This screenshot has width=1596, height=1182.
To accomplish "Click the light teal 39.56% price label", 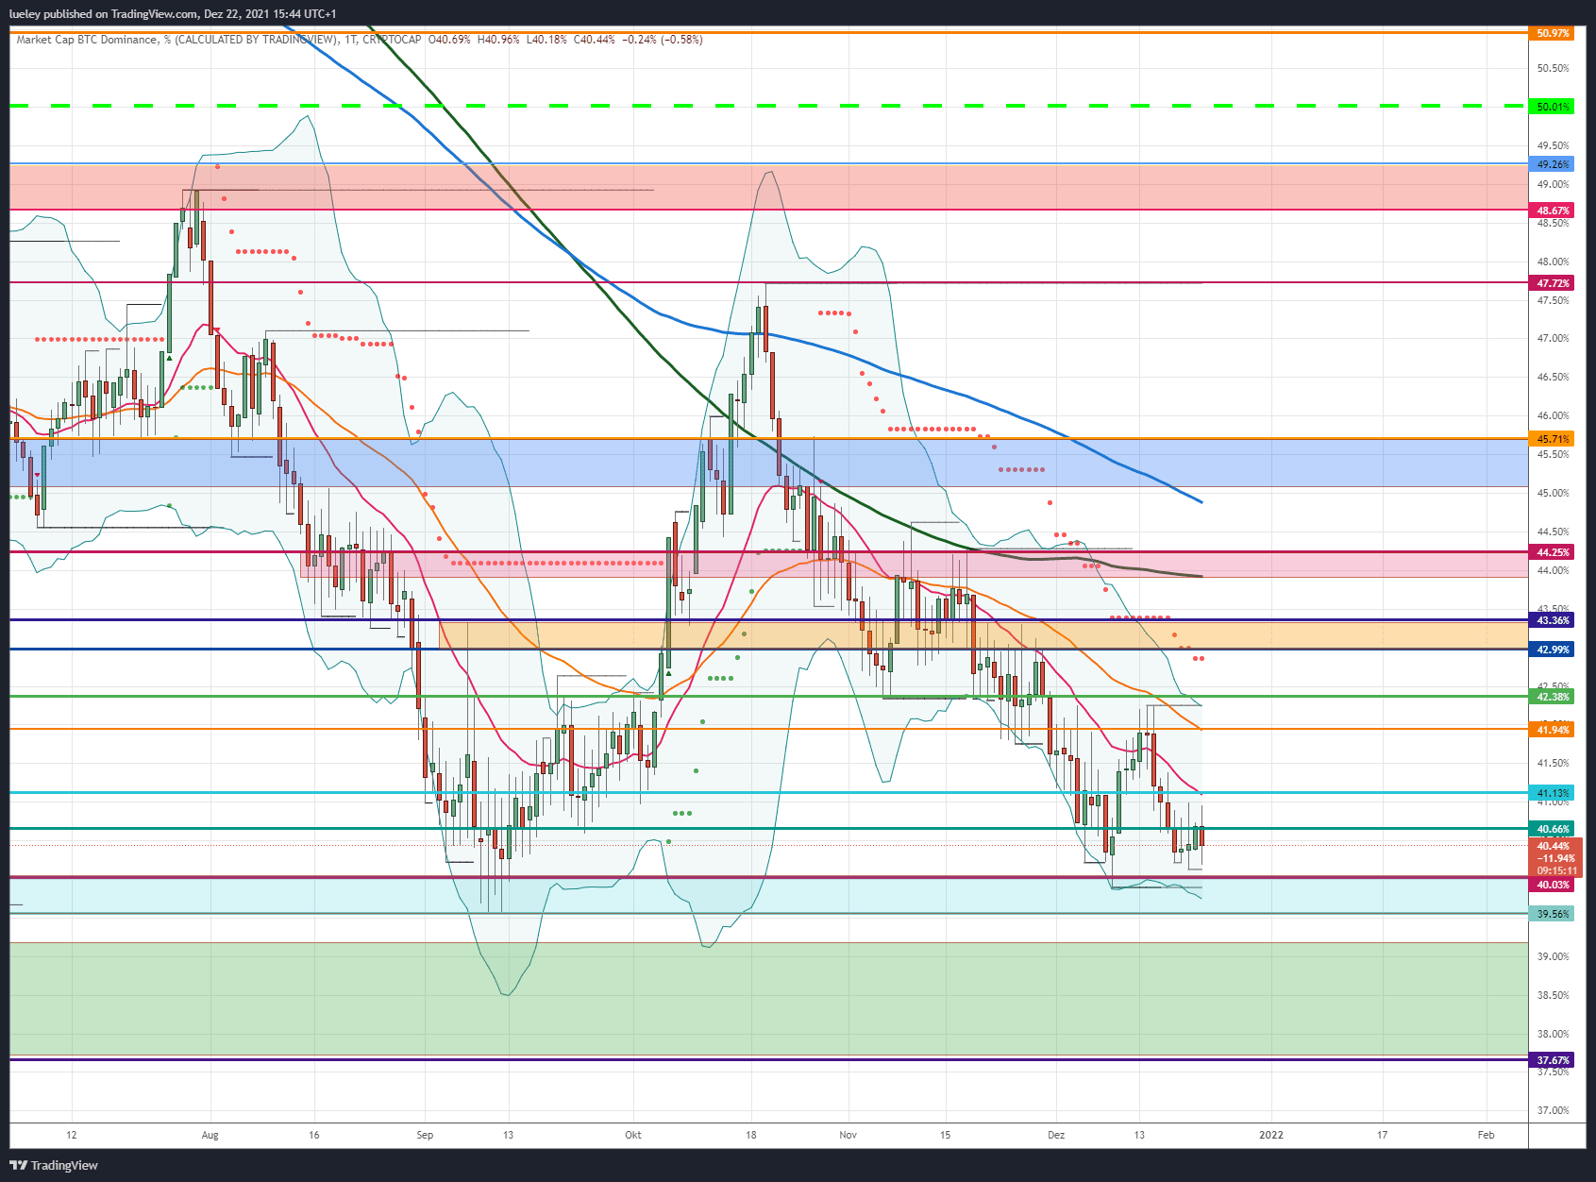I will (x=1553, y=914).
